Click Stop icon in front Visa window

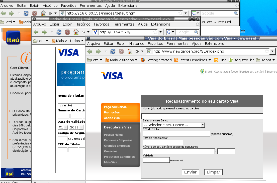coord(121,51)
